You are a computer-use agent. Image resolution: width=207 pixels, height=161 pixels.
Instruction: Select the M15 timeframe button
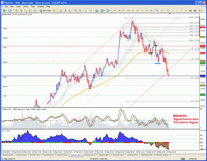point(124,11)
